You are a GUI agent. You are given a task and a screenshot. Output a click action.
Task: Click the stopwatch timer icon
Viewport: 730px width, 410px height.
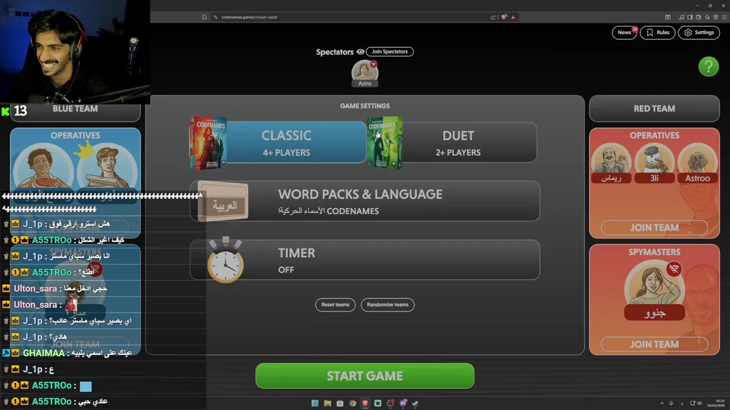225,260
